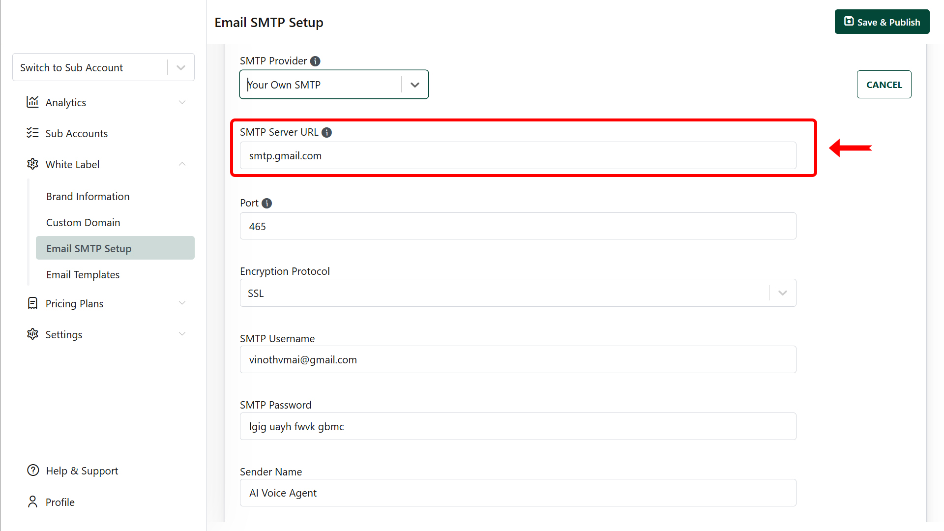
Task: Show SMTP Server URL info icon
Action: click(326, 132)
